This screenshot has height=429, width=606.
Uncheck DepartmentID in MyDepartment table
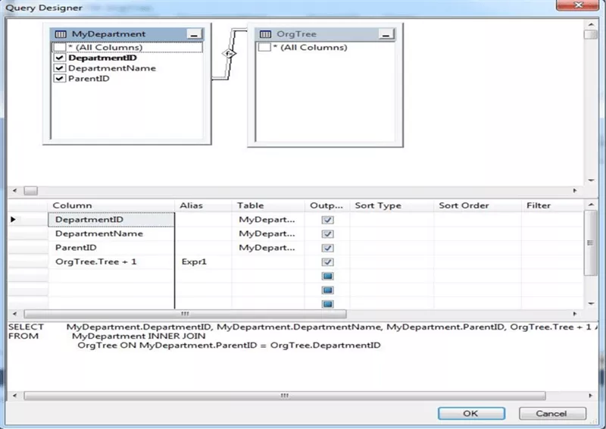(60, 58)
